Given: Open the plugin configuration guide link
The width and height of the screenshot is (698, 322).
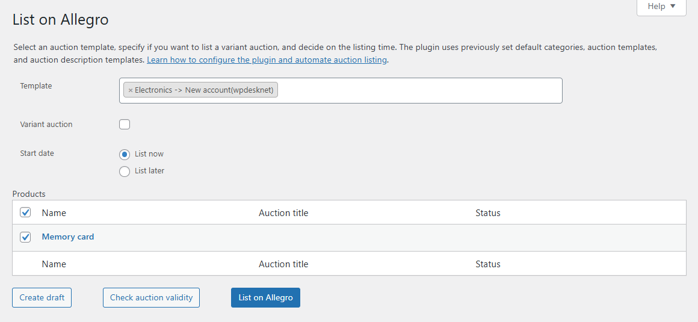Looking at the screenshot, I should point(267,60).
